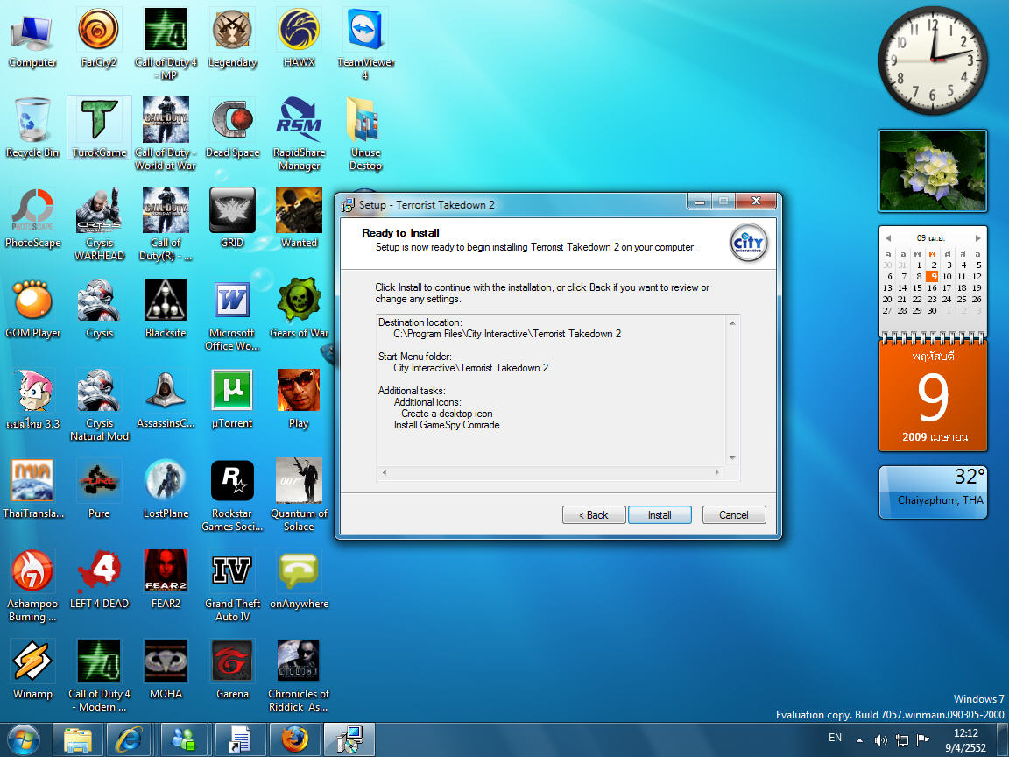1009x757 pixels.
Task: Click the Action Center flag icon
Action: 922,741
